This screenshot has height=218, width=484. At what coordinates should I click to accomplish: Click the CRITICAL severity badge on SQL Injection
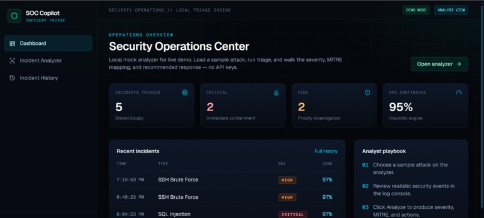click(x=292, y=214)
